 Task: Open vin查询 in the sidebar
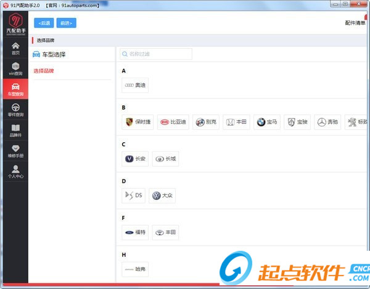pyautogui.click(x=15, y=69)
